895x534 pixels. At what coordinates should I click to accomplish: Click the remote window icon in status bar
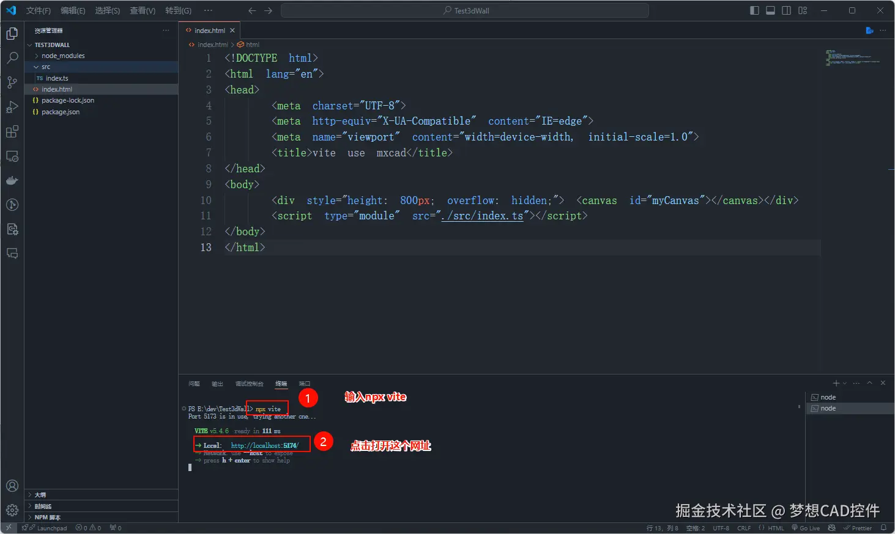click(9, 528)
